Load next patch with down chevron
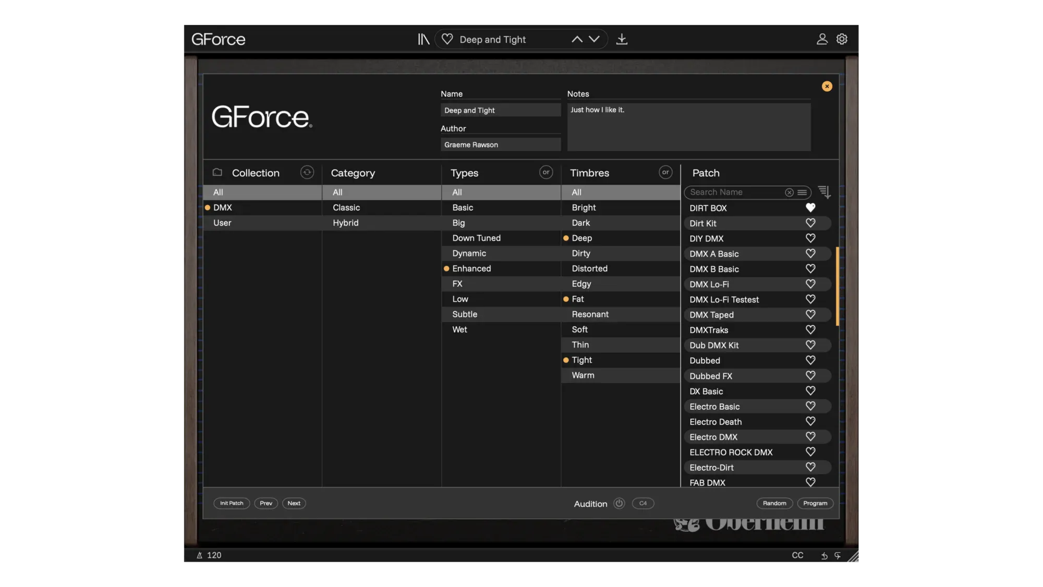This screenshot has height=587, width=1043. (594, 39)
